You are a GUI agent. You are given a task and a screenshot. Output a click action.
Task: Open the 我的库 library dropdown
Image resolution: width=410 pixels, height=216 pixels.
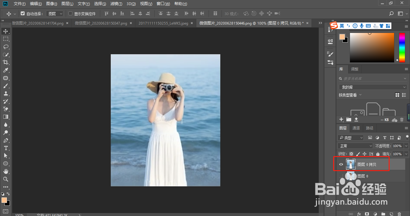(x=373, y=87)
